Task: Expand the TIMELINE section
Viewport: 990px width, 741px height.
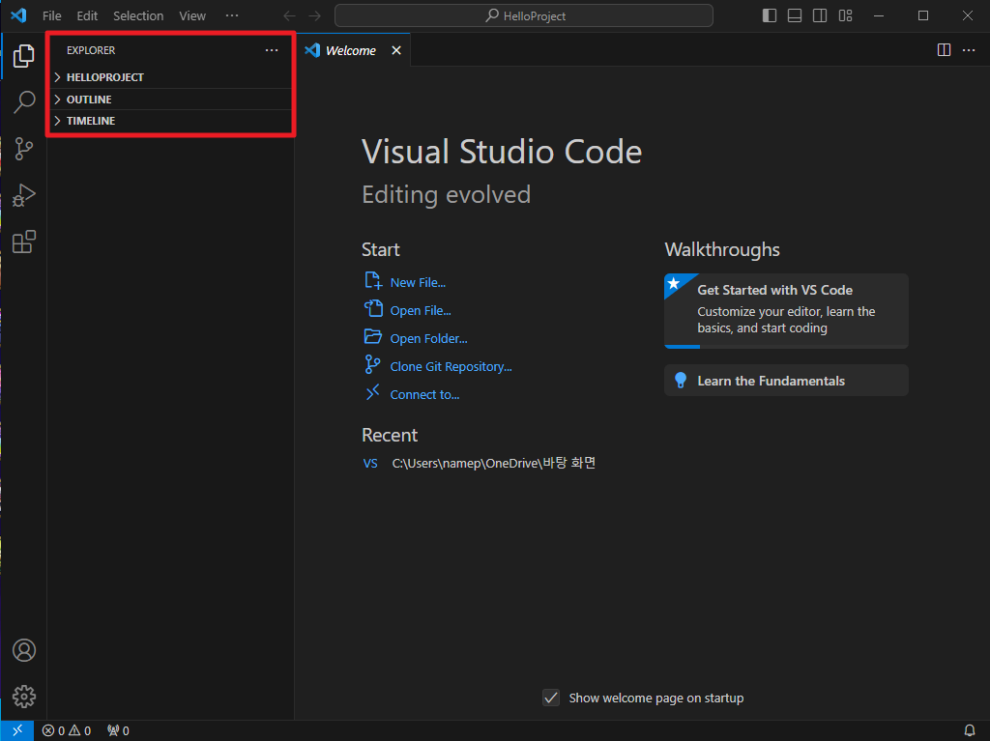Action: point(170,121)
